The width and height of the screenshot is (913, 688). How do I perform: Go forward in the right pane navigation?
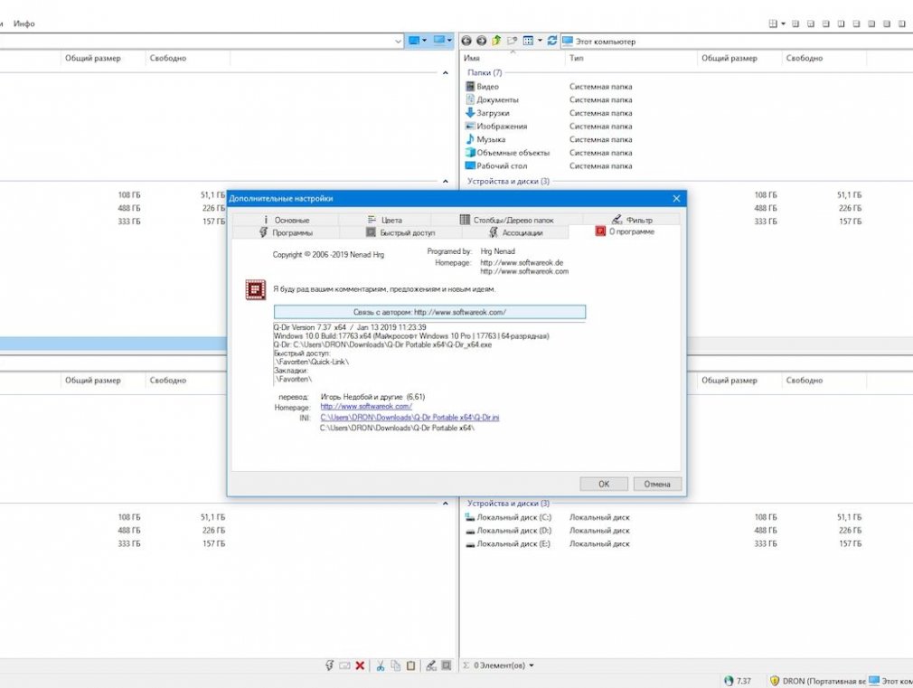481,41
